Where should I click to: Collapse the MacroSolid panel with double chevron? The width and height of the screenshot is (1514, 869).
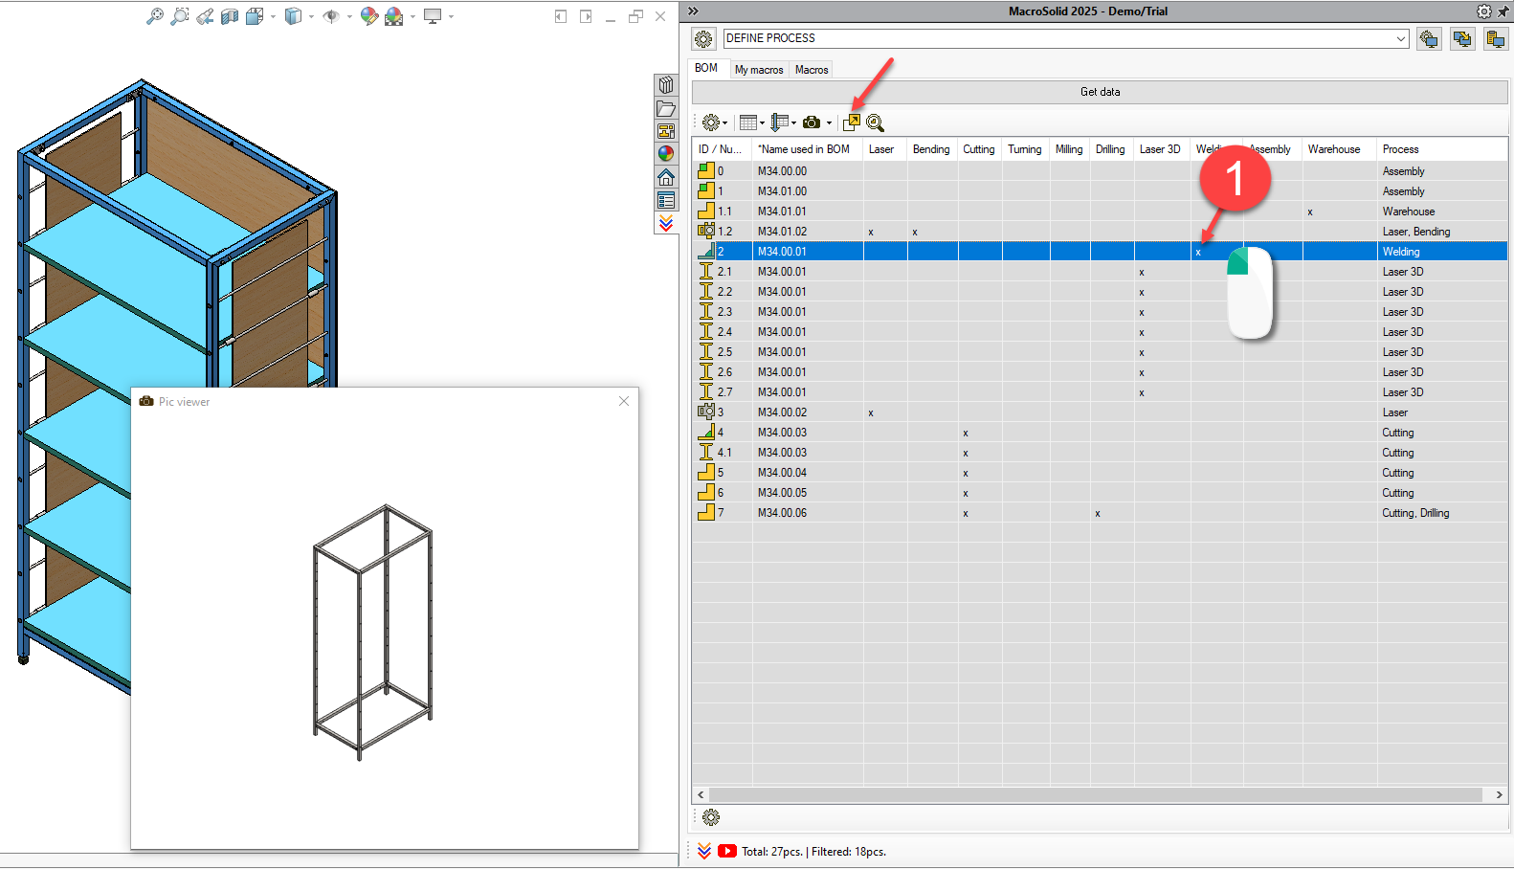point(693,11)
